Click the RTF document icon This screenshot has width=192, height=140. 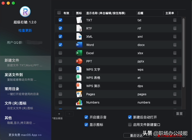79,28
